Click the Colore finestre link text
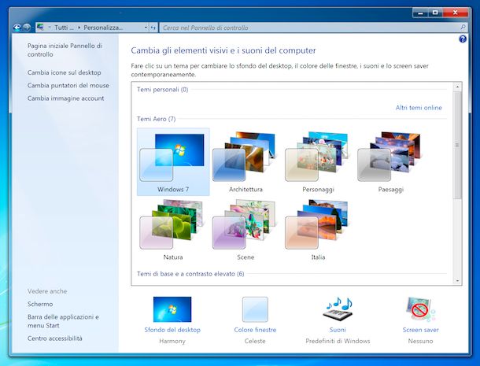 [x=255, y=330]
